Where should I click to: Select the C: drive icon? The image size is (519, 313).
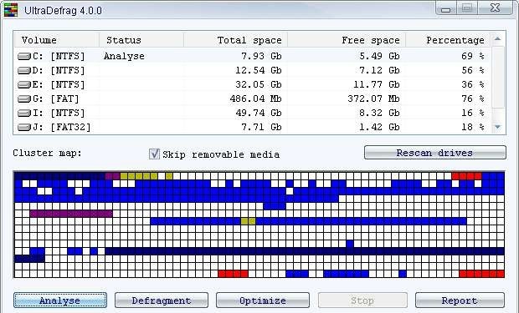pyautogui.click(x=24, y=57)
